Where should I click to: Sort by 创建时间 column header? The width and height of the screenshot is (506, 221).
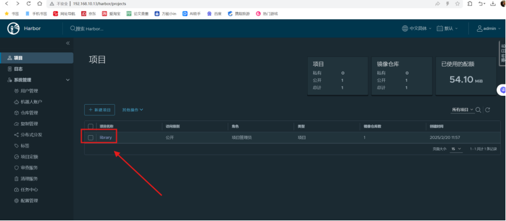pos(437,126)
